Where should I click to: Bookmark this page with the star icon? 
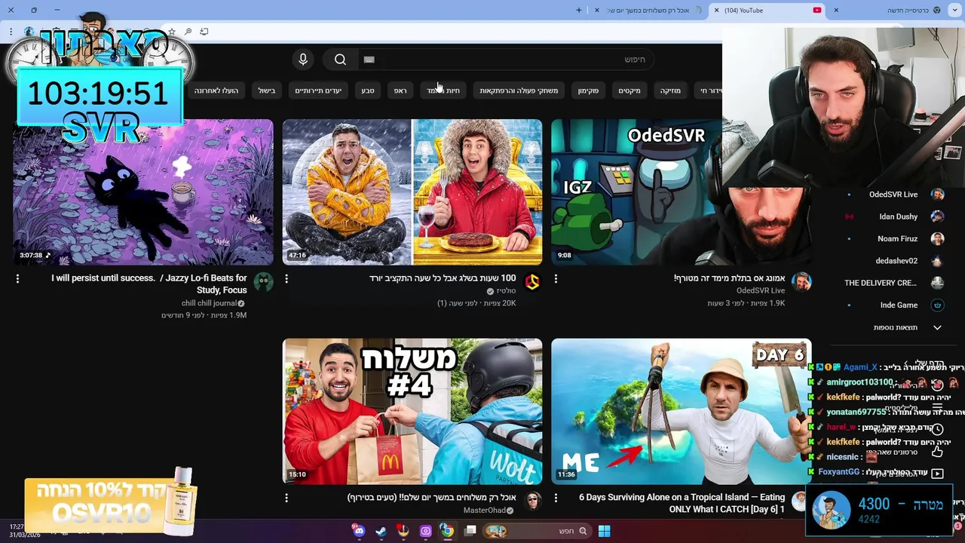pos(172,32)
